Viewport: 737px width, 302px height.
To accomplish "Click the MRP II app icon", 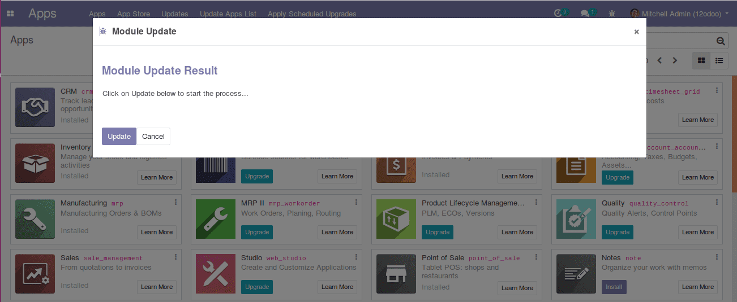I will [216, 218].
